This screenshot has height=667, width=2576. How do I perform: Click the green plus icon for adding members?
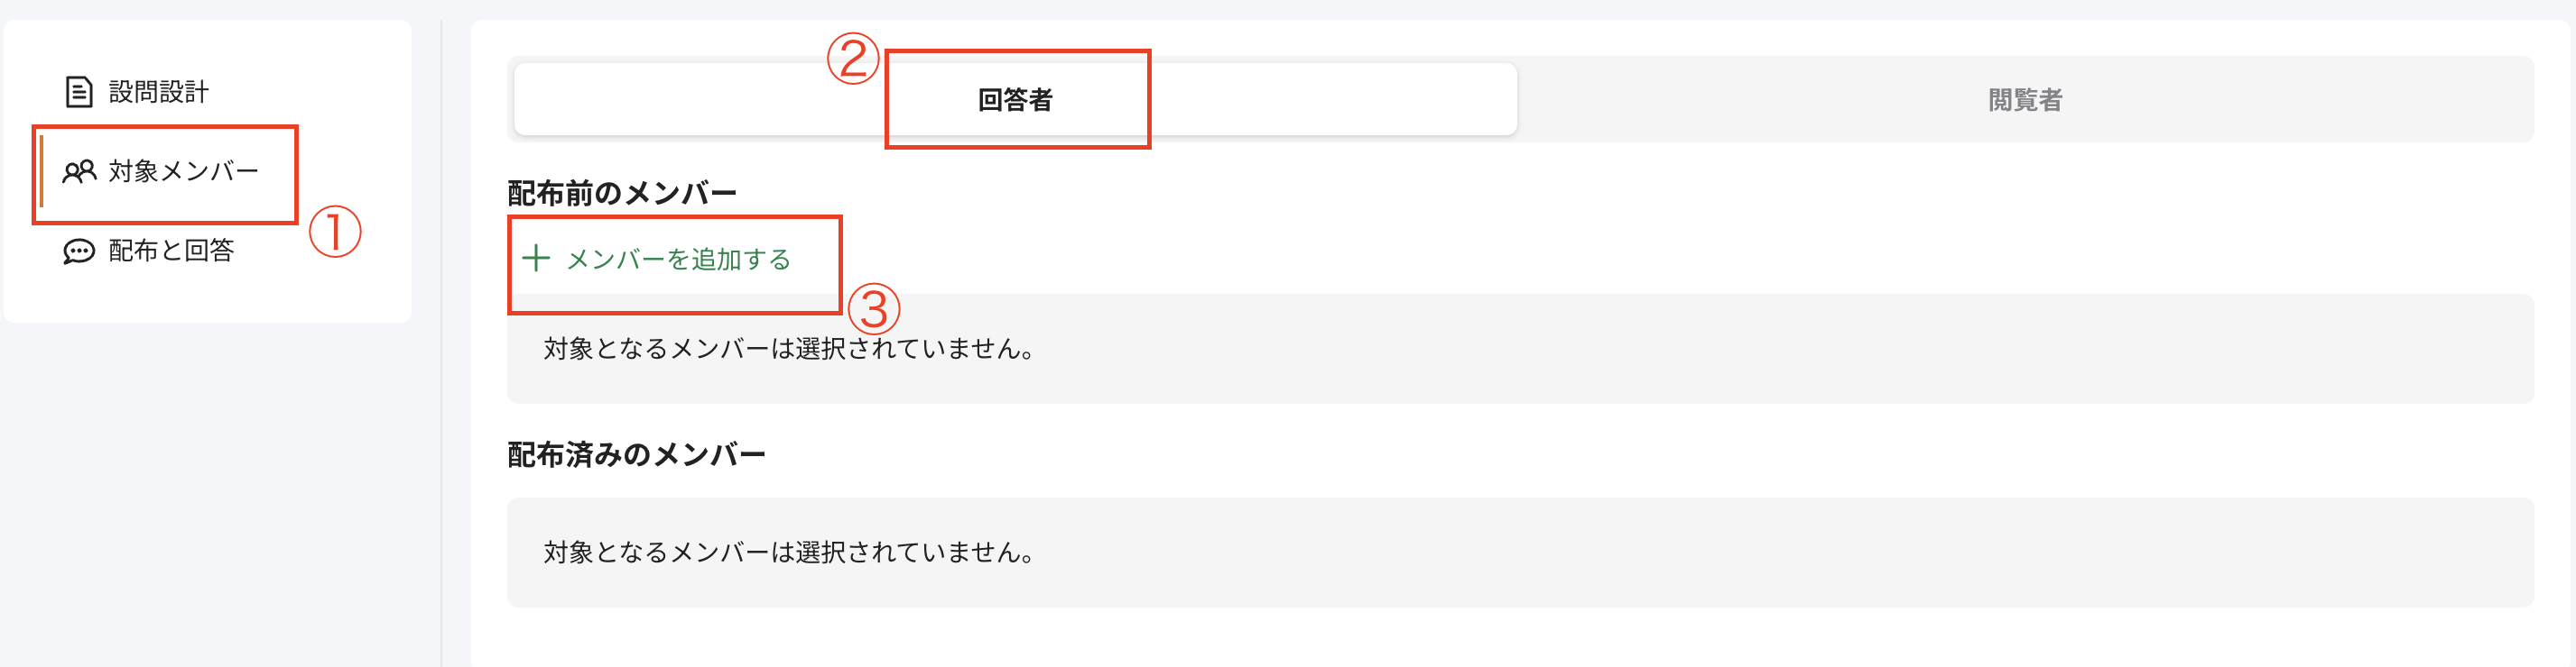point(538,259)
